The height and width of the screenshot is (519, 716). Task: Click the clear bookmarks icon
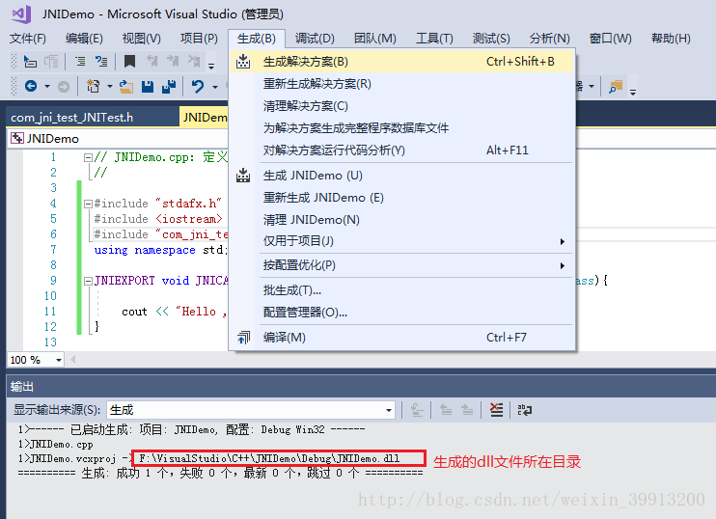(194, 61)
